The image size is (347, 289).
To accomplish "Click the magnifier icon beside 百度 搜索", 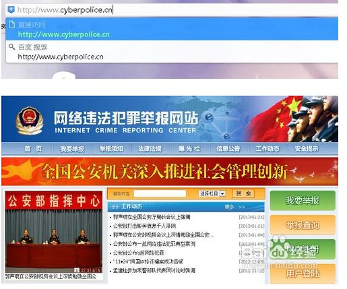I will pyautogui.click(x=11, y=46).
